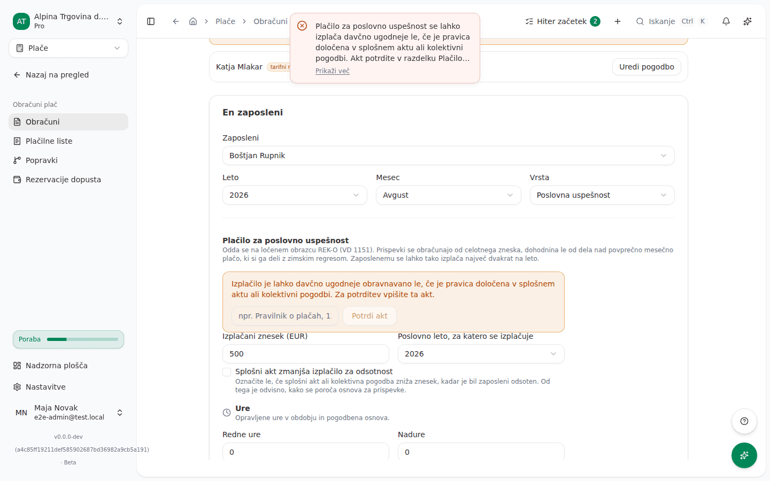The width and height of the screenshot is (770, 481).
Task: Open the Zaposleni dropdown with Boštjan Rupnik
Action: click(448, 156)
